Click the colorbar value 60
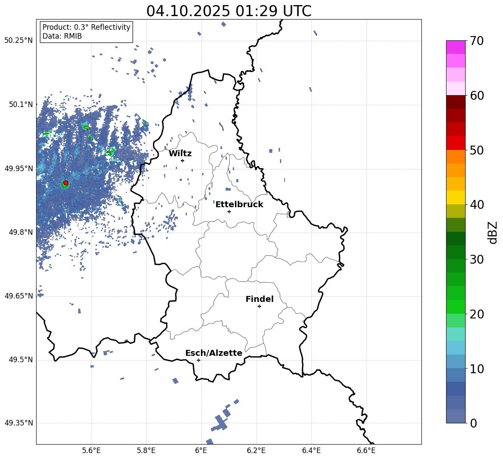The image size is (503, 459). (x=477, y=96)
